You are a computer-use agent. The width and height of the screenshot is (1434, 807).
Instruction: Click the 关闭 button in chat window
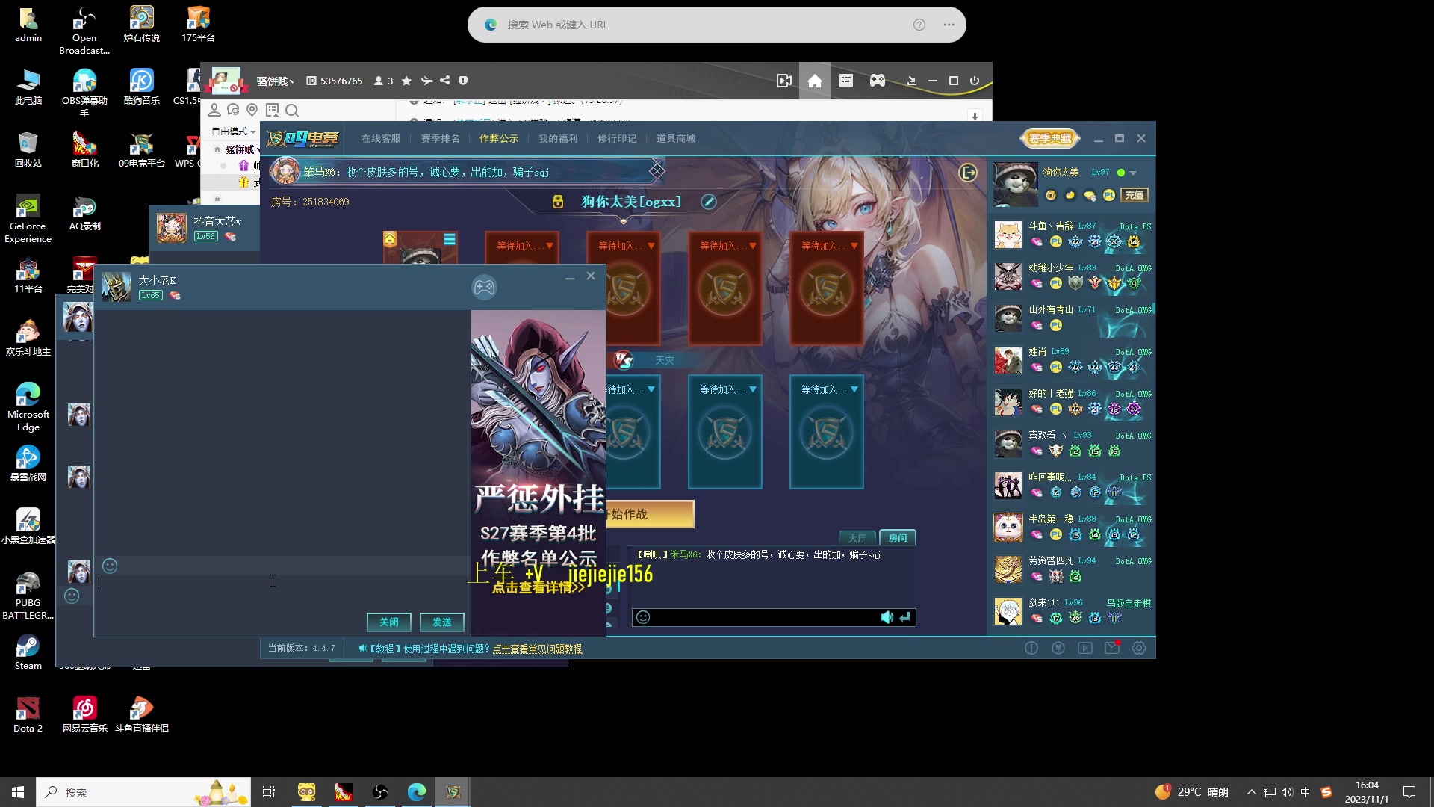coord(388,622)
